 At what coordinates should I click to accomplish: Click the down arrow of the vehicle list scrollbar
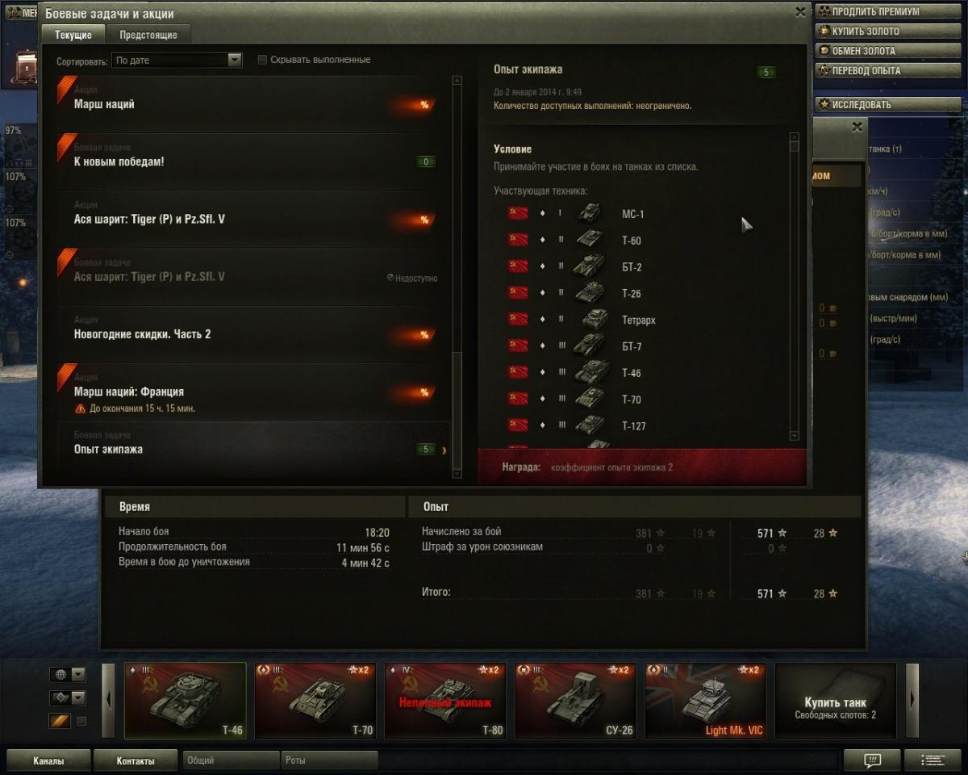(x=794, y=436)
